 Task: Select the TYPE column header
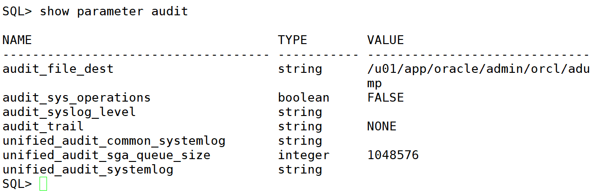pyautogui.click(x=293, y=40)
